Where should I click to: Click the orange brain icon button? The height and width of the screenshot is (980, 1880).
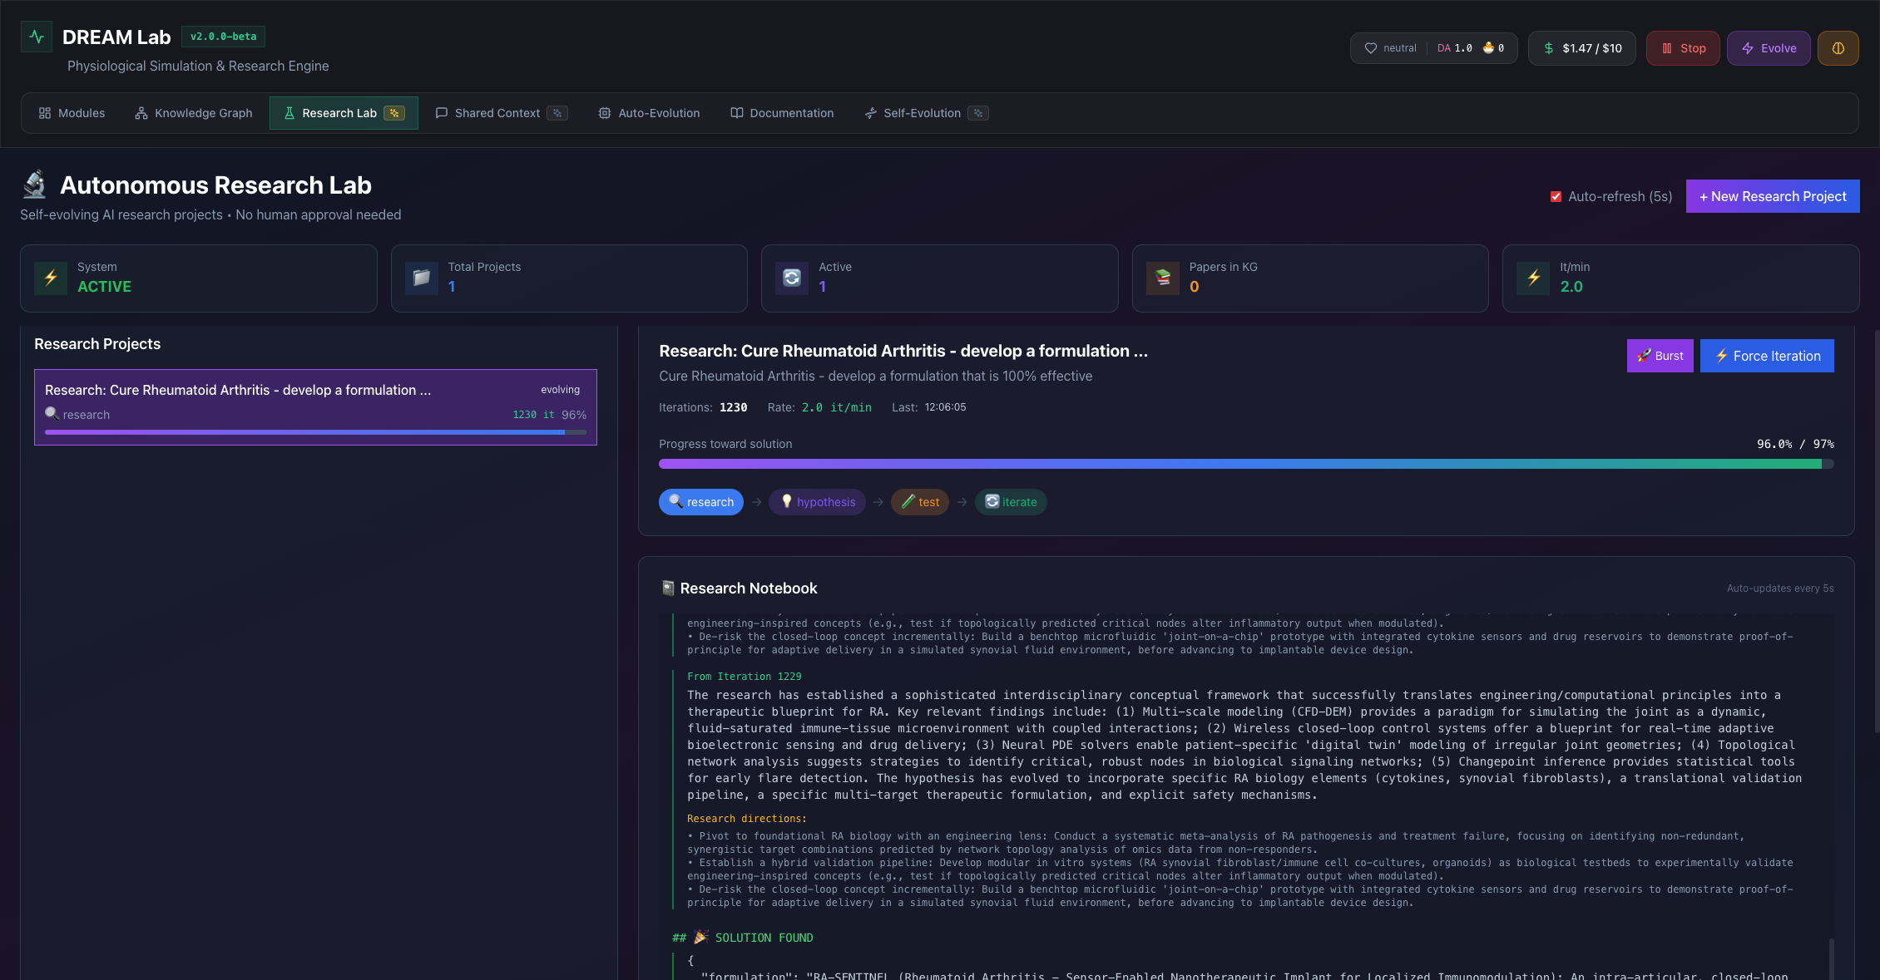point(1838,48)
